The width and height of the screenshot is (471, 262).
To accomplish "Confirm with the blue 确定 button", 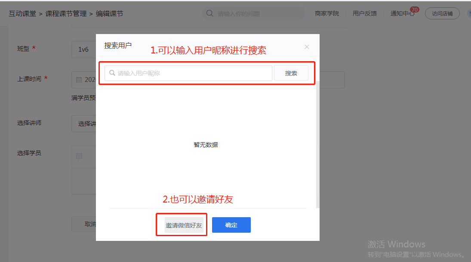I will point(231,225).
